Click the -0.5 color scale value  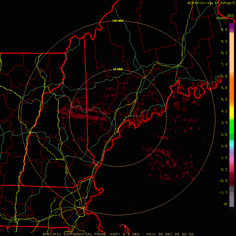coord(223,181)
